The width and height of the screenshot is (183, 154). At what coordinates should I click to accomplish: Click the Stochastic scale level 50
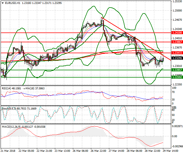[x=173, y=115]
